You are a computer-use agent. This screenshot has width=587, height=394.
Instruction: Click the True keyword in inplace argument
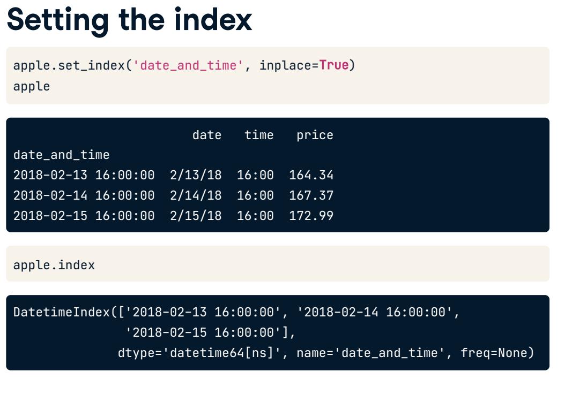click(x=334, y=65)
